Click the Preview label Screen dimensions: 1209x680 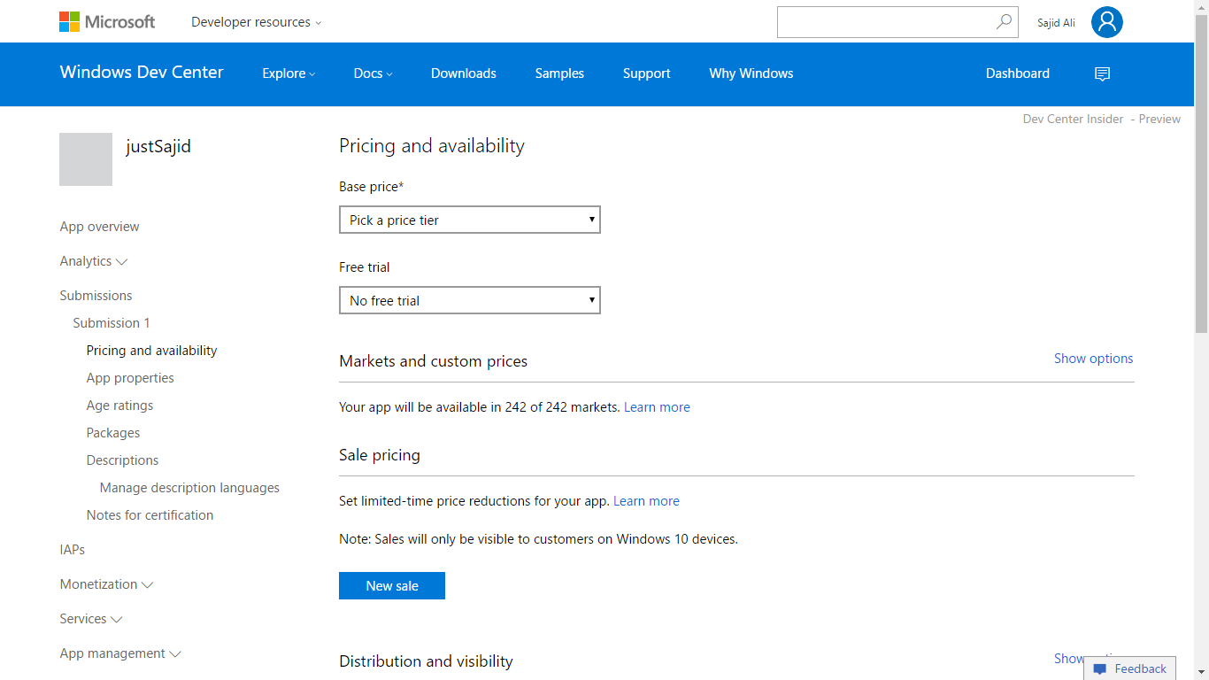[1159, 119]
